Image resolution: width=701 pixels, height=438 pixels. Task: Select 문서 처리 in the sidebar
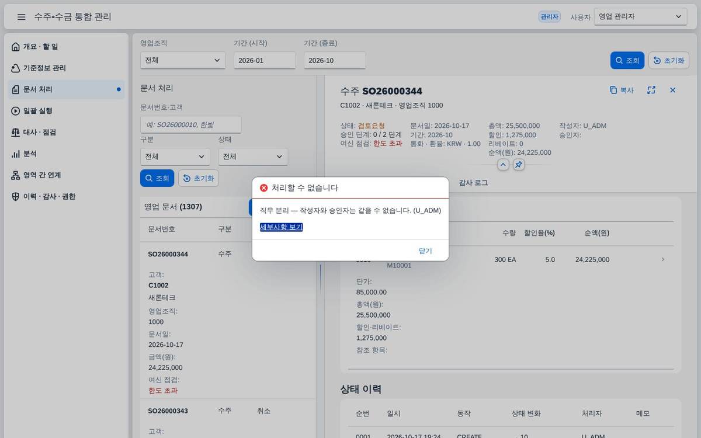pos(66,89)
